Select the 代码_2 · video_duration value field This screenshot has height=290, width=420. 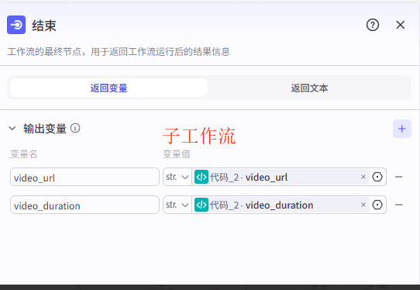pos(281,205)
